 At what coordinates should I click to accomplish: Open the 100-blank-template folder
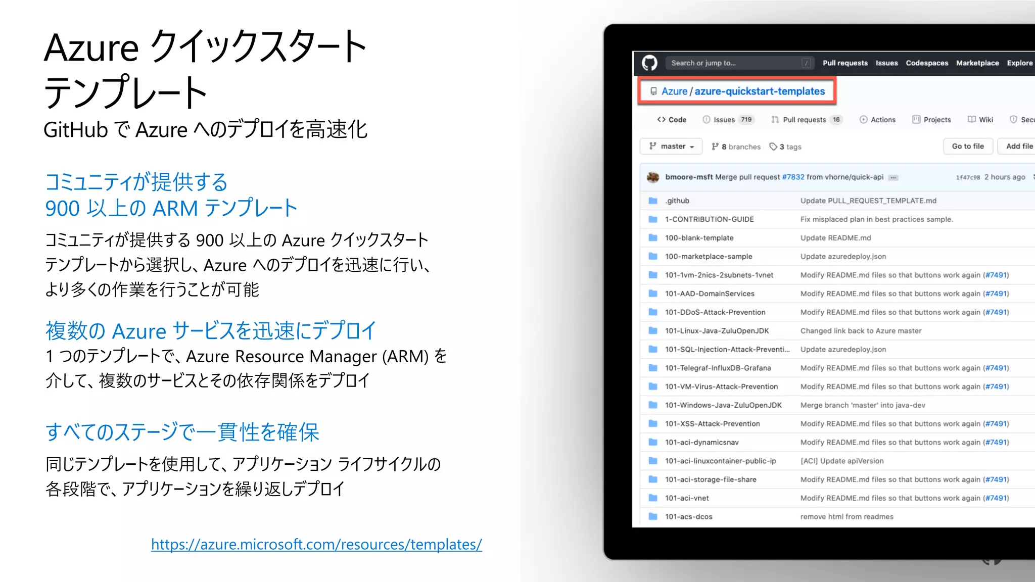(x=699, y=238)
